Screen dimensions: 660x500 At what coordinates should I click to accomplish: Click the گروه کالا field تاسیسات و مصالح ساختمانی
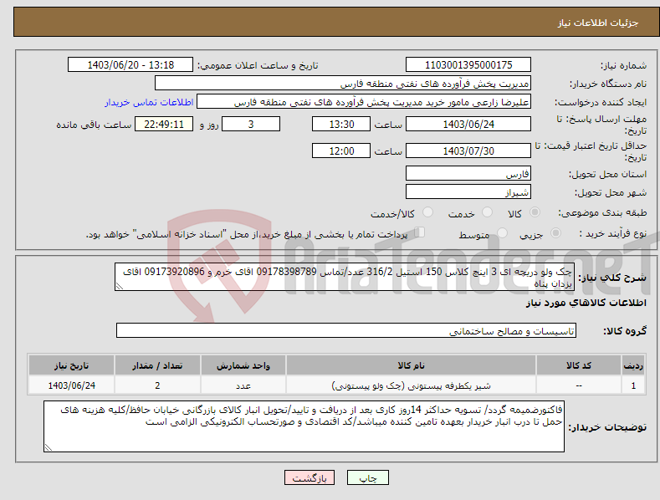tap(346, 330)
